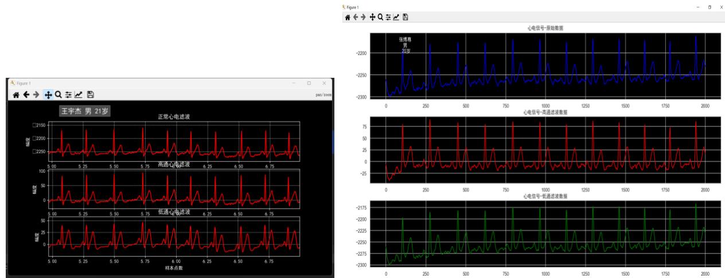This screenshot has height=278, width=725.
Task: Save the left figure with disk icon
Action: [x=91, y=95]
